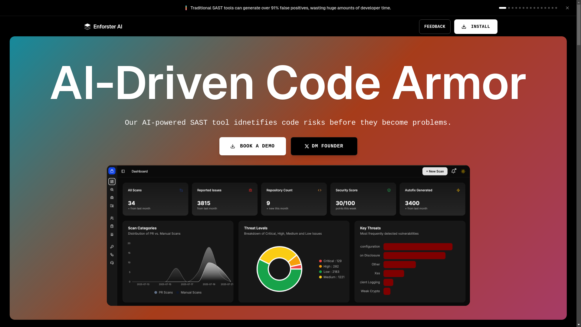Click the AI-Driven Code Armor headline
581x327 pixels.
[288, 83]
